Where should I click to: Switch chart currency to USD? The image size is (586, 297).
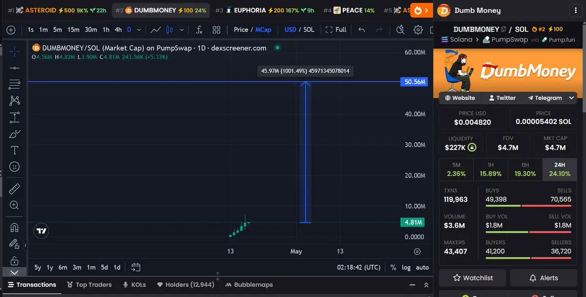[291, 30]
